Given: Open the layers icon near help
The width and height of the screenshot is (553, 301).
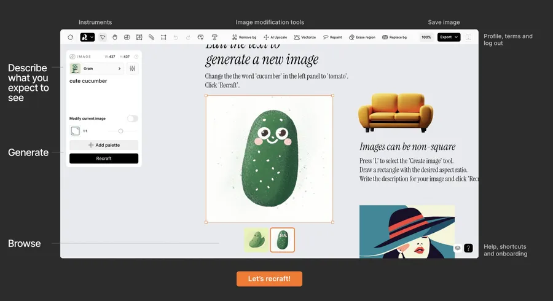Looking at the screenshot, I should (457, 248).
